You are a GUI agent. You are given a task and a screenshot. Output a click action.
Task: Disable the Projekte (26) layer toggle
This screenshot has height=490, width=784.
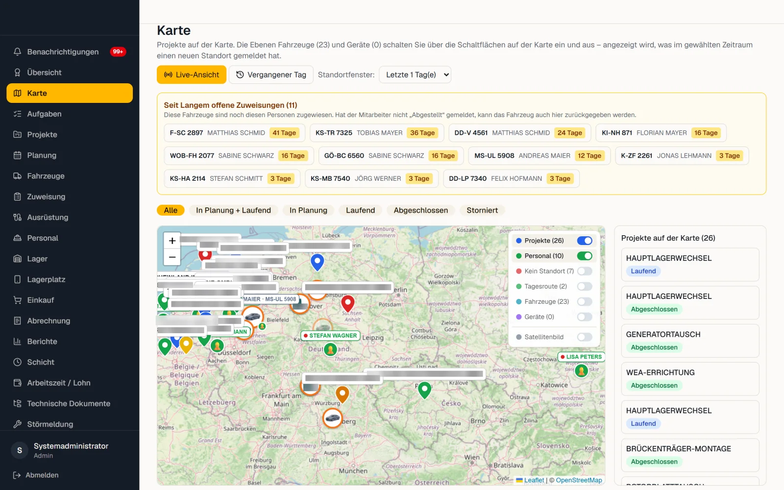point(585,241)
